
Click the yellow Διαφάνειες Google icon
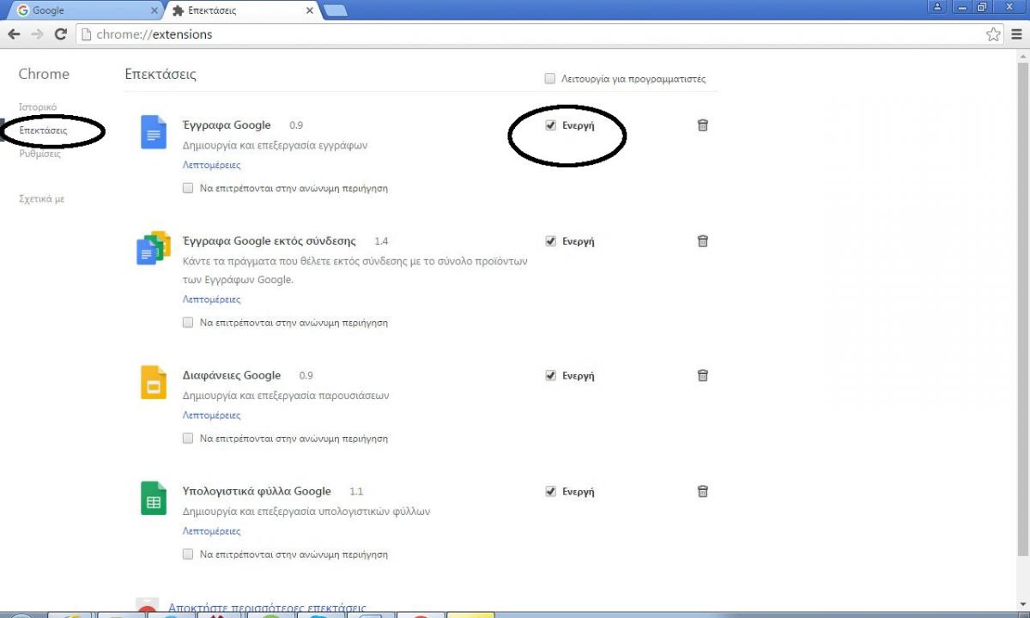154,382
